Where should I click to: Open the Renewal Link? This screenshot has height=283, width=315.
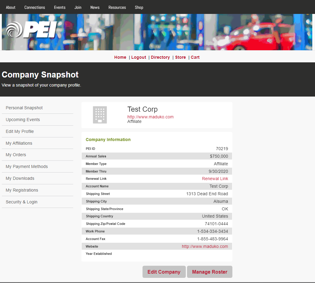pos(215,179)
